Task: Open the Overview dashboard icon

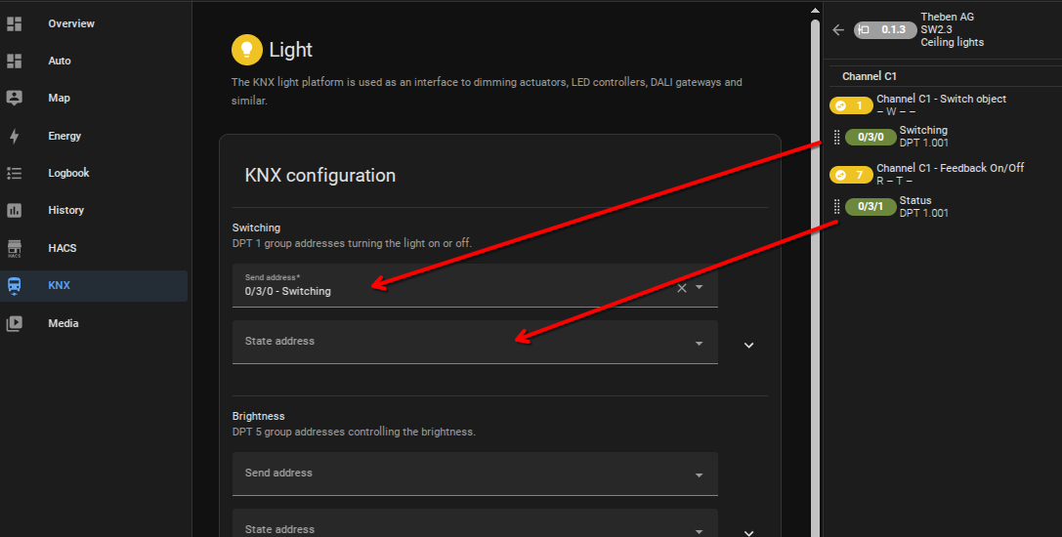Action: coord(15,23)
